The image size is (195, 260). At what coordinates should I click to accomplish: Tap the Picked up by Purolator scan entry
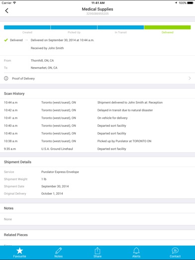pyautogui.click(x=97, y=141)
